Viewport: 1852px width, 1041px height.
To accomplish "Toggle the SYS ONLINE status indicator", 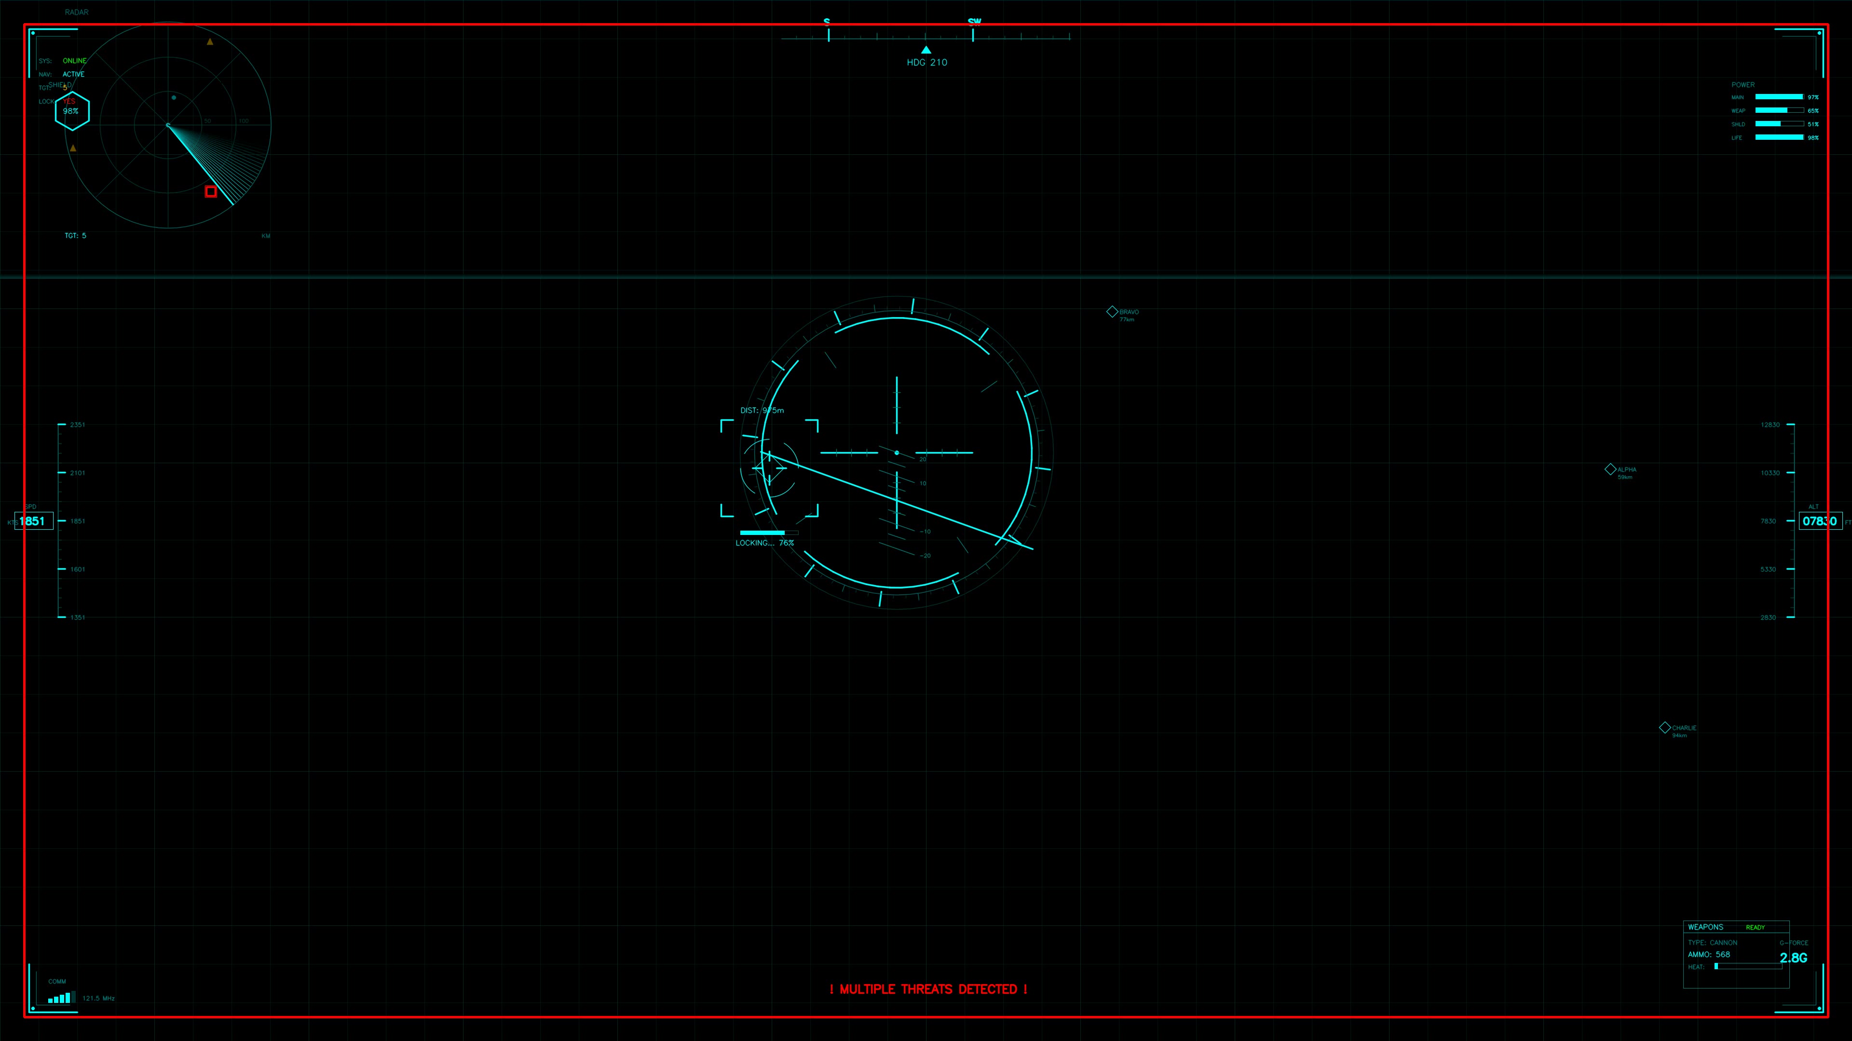I will [74, 60].
